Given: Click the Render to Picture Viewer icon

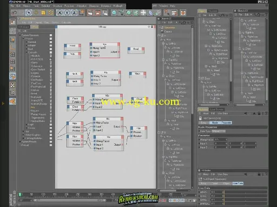Looking at the screenshot, I should (x=97, y=12).
